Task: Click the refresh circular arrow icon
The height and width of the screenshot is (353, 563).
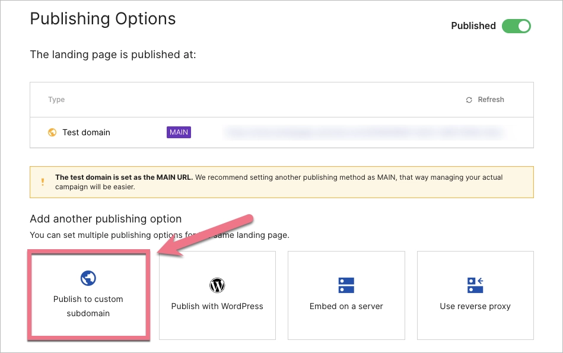Action: 469,99
